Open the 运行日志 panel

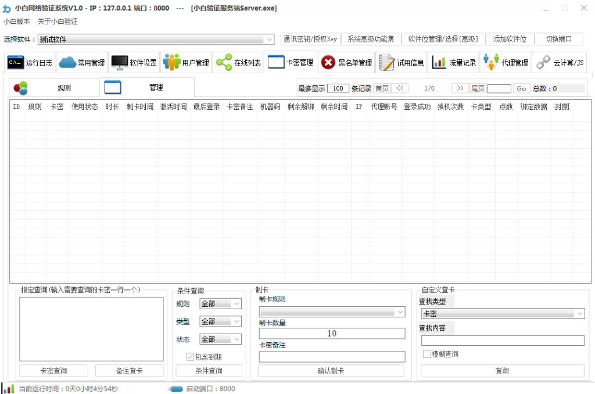point(30,62)
